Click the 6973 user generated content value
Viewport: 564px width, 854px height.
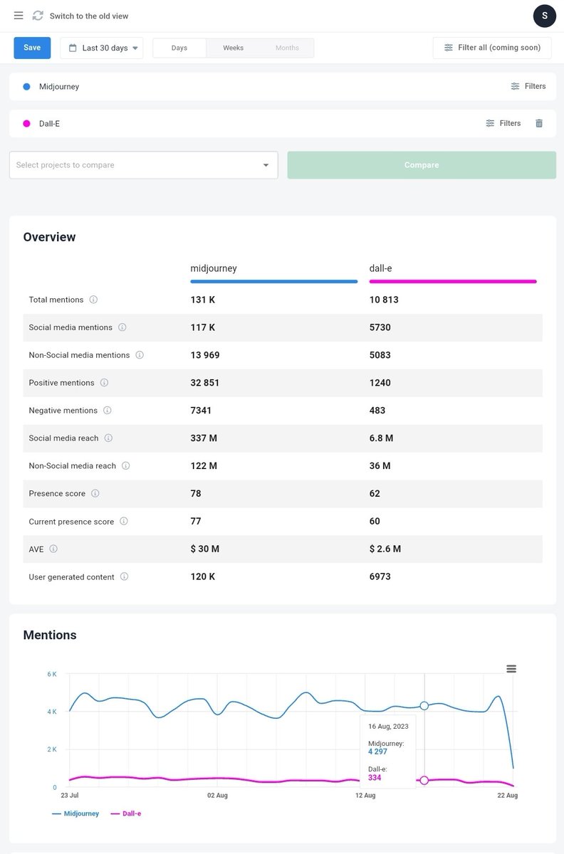click(380, 576)
